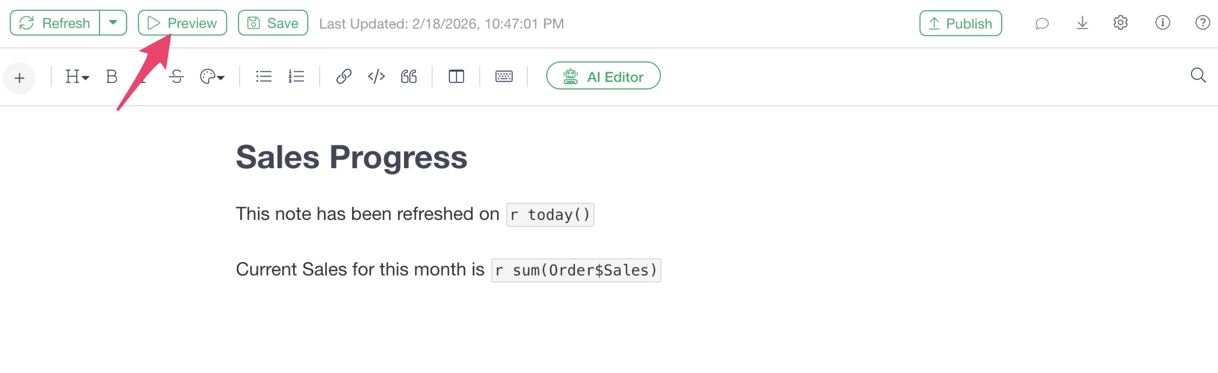Expand the Heading style dropdown
Viewport: 1218px width, 373px height.
(x=76, y=77)
